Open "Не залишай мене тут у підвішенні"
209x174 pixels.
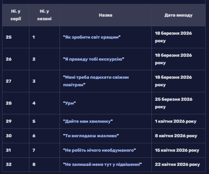(103, 164)
